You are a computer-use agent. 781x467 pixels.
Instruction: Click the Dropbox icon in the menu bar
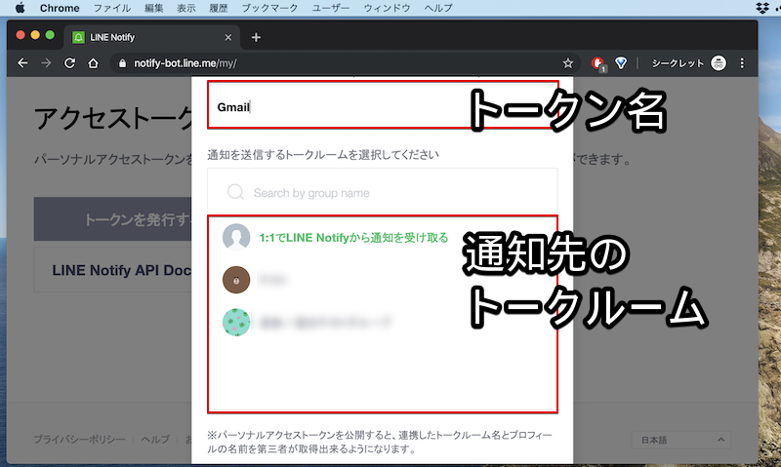762,8
